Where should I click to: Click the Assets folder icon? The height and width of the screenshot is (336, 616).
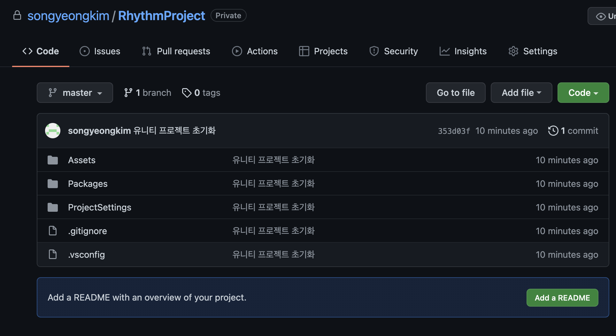[53, 160]
